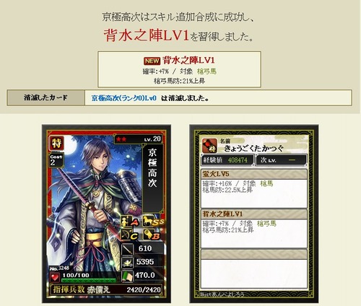Viewport: 361px width, 306px height.
Task: Click the character portrait card image
Action: point(106,214)
